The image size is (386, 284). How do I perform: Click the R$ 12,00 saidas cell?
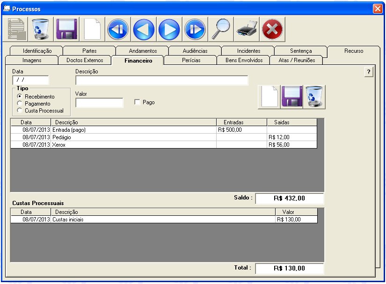click(292, 137)
